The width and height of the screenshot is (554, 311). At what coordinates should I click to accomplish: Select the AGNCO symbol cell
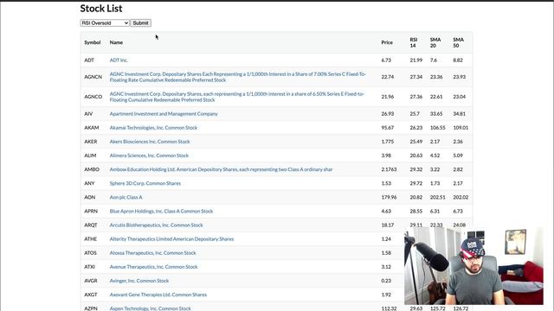93,97
